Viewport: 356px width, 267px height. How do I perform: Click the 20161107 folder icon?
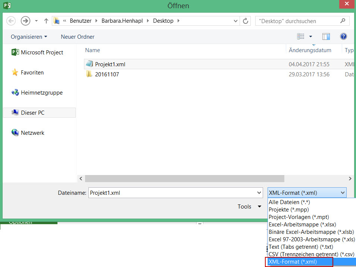[89, 74]
